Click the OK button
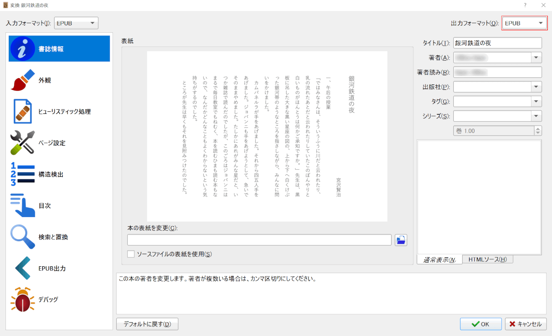The width and height of the screenshot is (552, 336). [481, 324]
